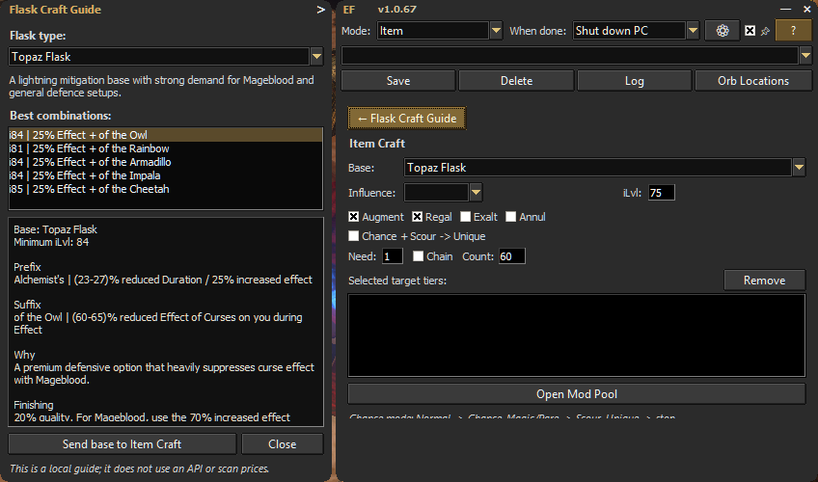This screenshot has width=818, height=482.
Task: Click the Need input field
Action: 393,256
